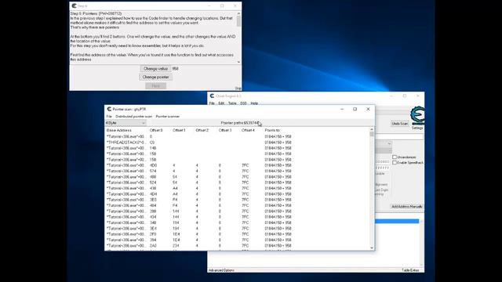Click tutorial text scrollbar up arrow
502x282 pixels.
pos(238,13)
